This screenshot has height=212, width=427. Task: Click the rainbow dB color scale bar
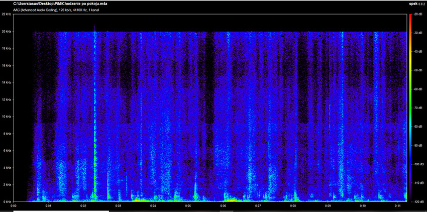pyautogui.click(x=410, y=108)
